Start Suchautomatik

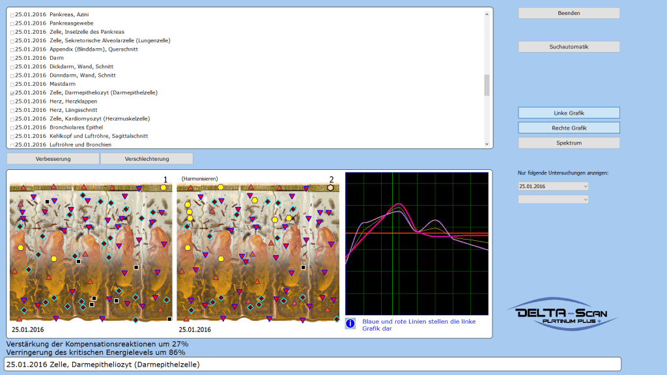pyautogui.click(x=569, y=47)
